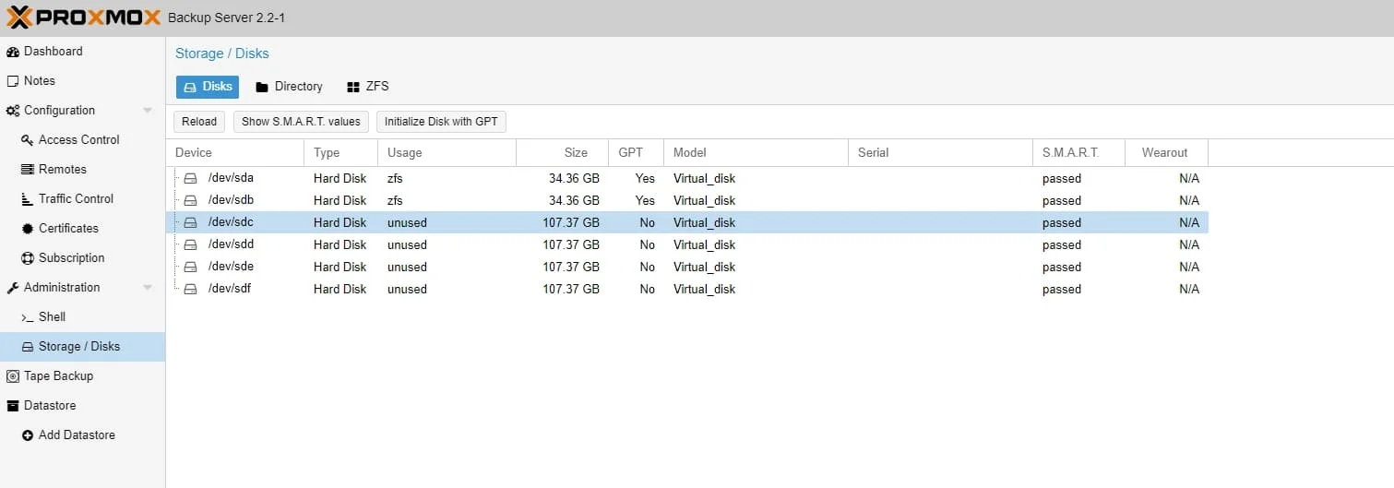Switch to the Directory tab

pyautogui.click(x=289, y=87)
